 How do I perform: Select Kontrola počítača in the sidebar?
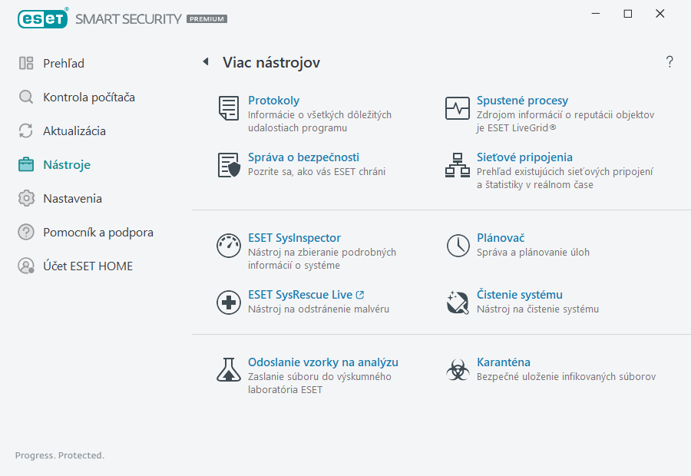point(88,97)
